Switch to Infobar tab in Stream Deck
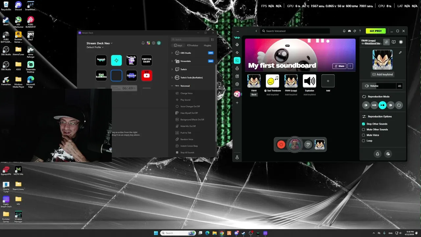 [193, 45]
